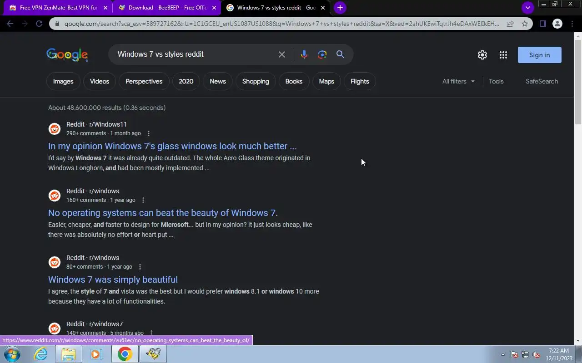
Task: Open the Chrome three-dot menu
Action: tap(573, 24)
